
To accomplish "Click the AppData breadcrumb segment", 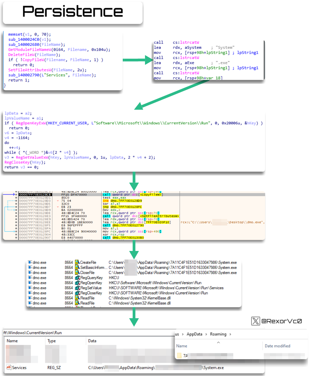I will (x=195, y=334).
